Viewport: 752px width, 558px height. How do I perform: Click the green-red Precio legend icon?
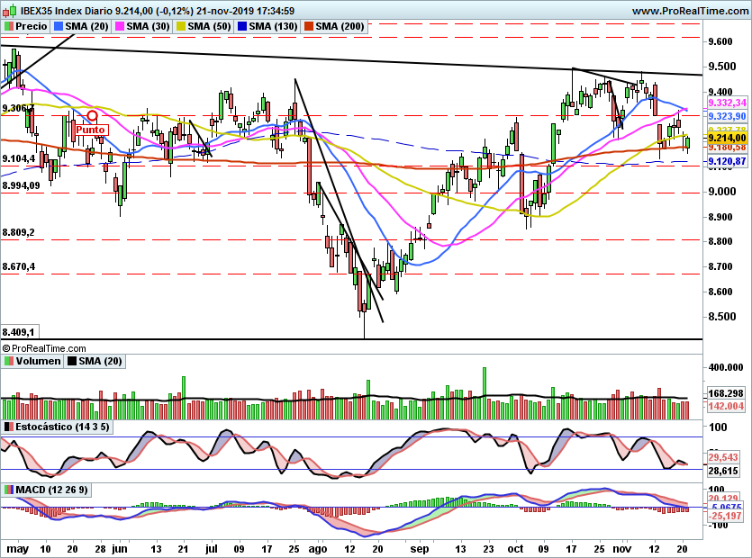pyautogui.click(x=8, y=26)
